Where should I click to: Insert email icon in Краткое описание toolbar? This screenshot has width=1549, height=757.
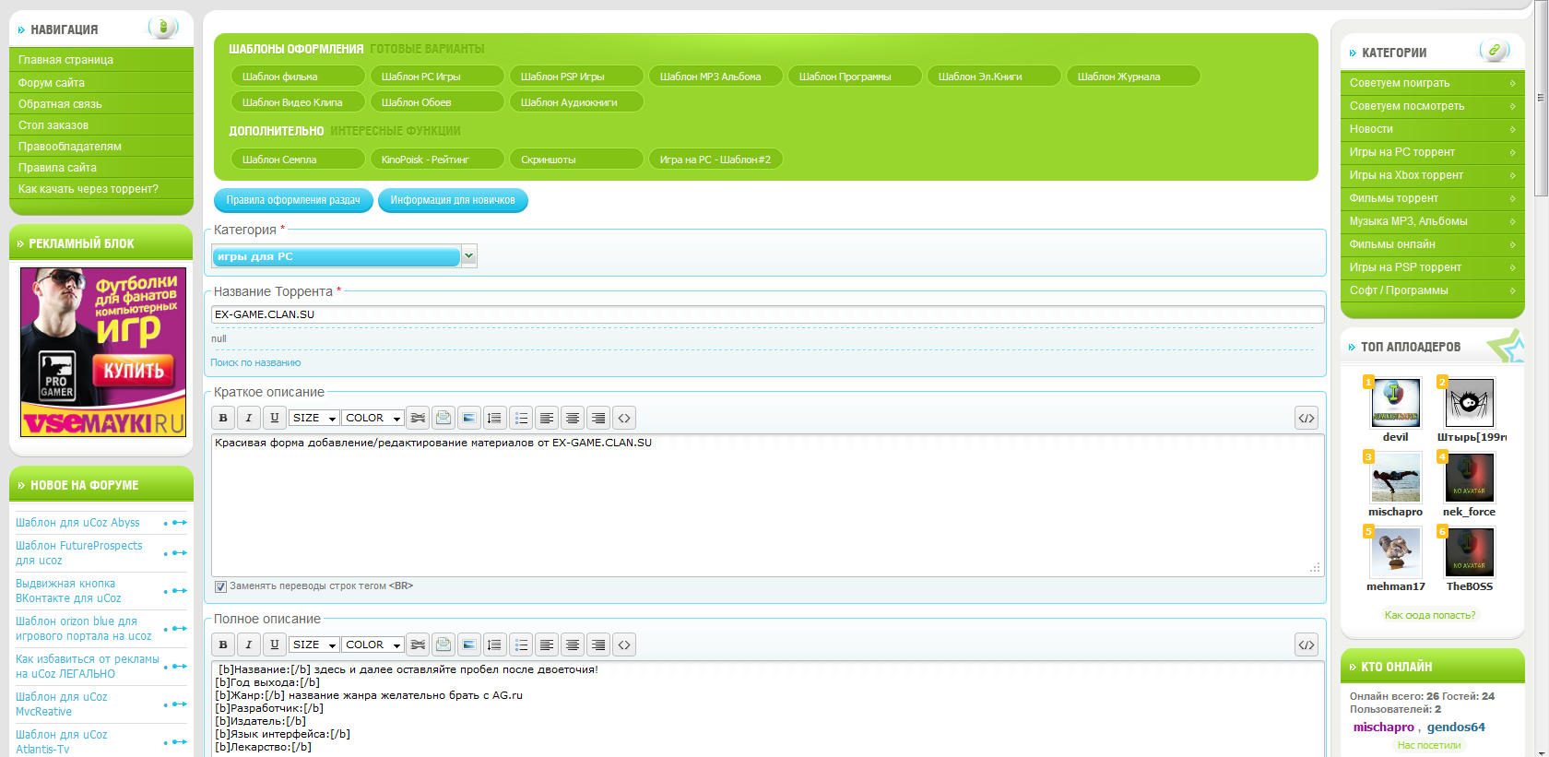[443, 418]
